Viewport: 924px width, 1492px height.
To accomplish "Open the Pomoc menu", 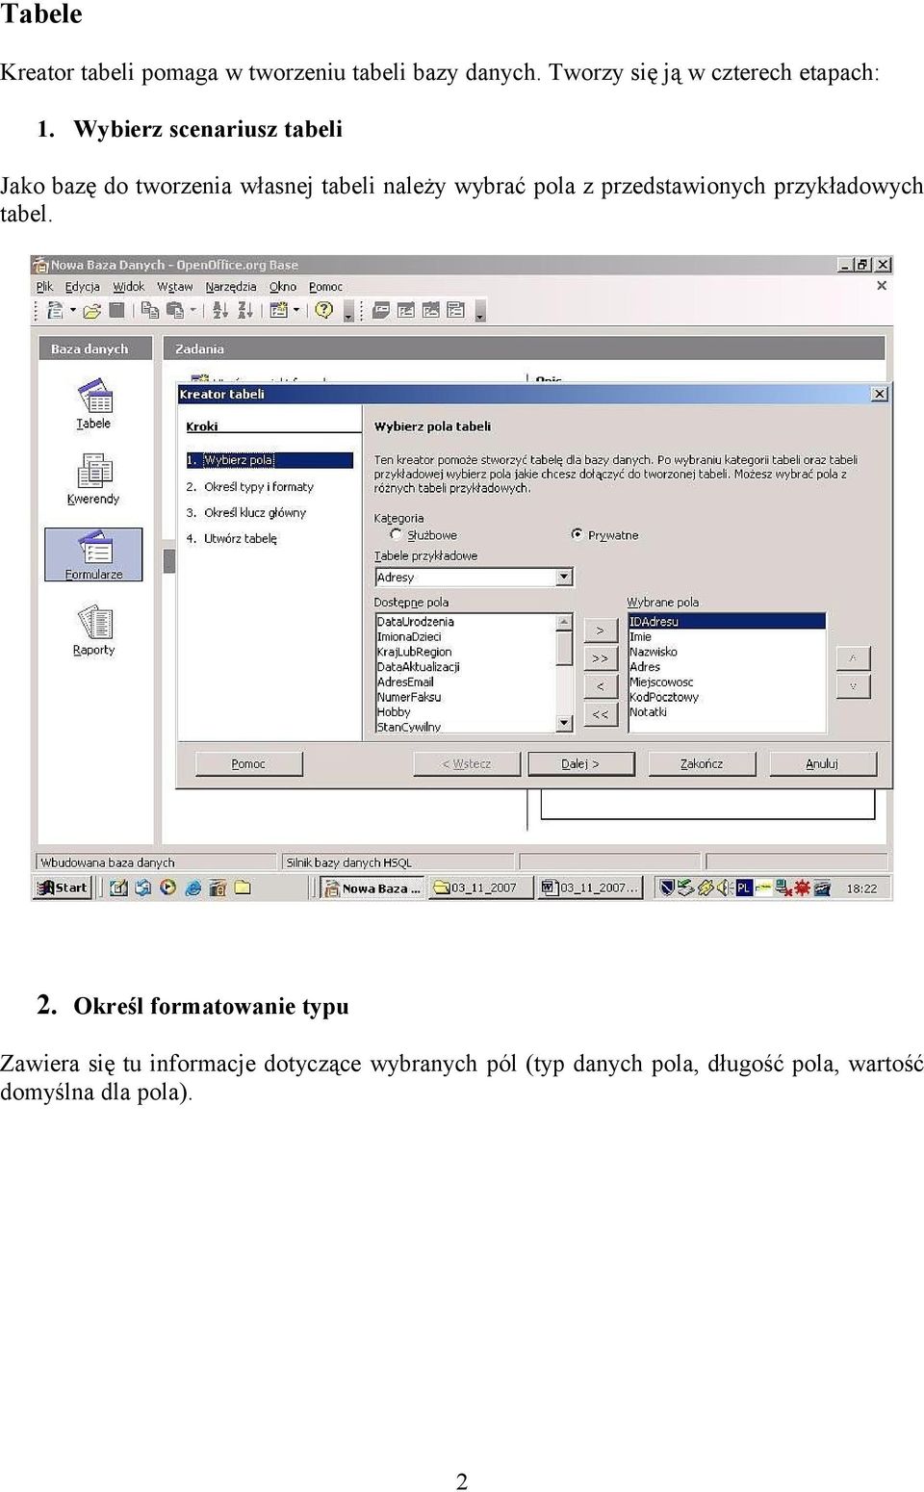I will click(325, 287).
